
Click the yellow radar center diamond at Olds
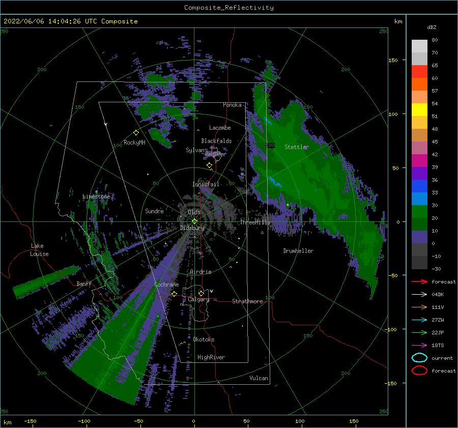194,221
